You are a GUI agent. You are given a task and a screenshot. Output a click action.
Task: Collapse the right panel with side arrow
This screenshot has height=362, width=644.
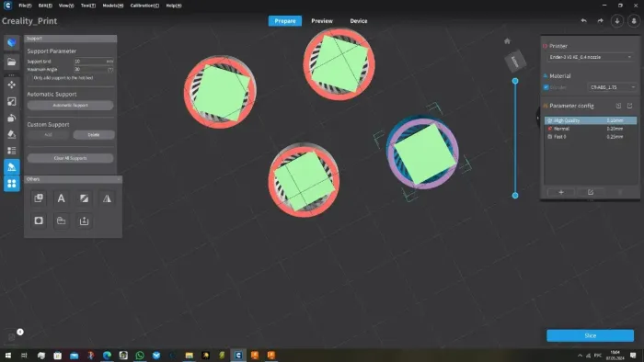tap(537, 119)
